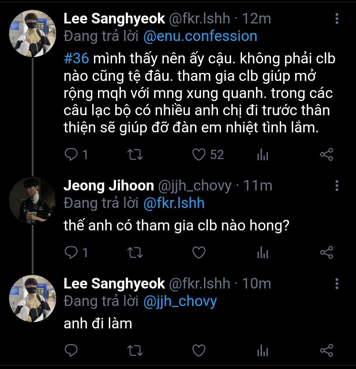Share the first tweet by Lee Sanghyeok

[x=327, y=155]
